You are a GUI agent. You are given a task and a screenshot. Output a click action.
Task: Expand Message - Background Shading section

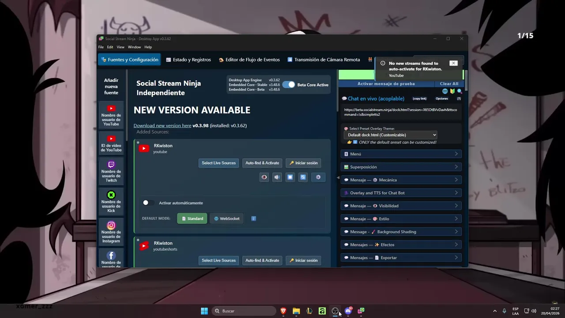401,231
